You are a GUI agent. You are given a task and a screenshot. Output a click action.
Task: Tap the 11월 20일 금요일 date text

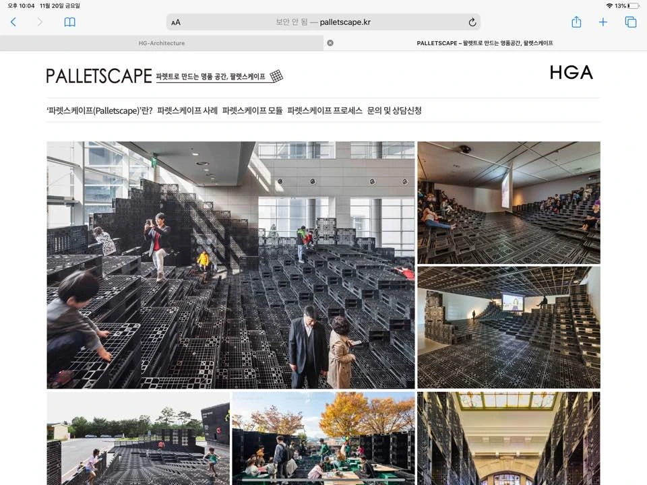[x=60, y=6]
